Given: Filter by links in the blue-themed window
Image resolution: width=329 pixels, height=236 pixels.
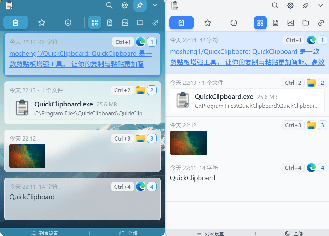Looking at the screenshot, I should click(155, 22).
